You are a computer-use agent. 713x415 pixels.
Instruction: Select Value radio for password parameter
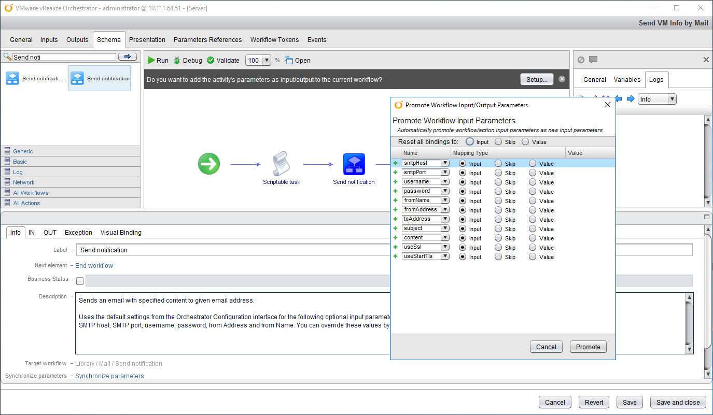click(533, 192)
